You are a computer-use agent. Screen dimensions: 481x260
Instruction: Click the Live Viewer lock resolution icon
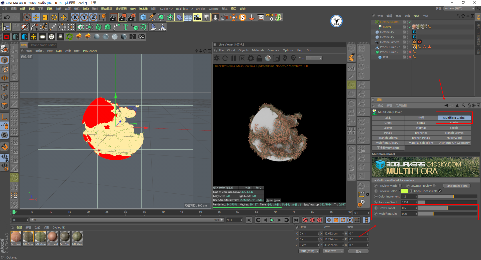(259, 58)
